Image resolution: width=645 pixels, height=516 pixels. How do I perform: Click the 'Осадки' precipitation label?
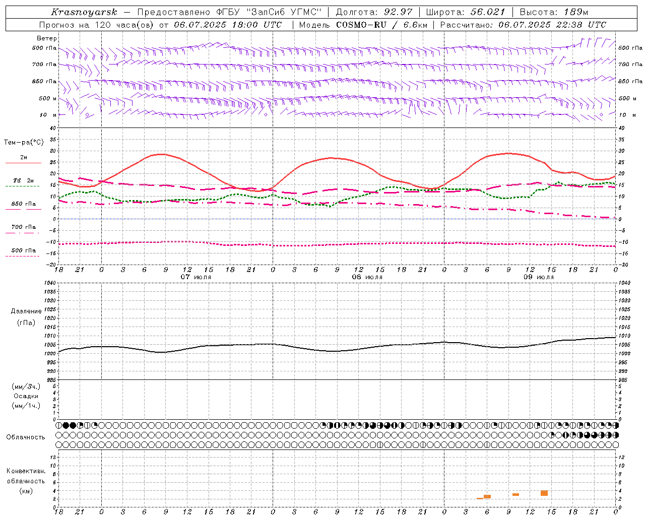click(26, 396)
